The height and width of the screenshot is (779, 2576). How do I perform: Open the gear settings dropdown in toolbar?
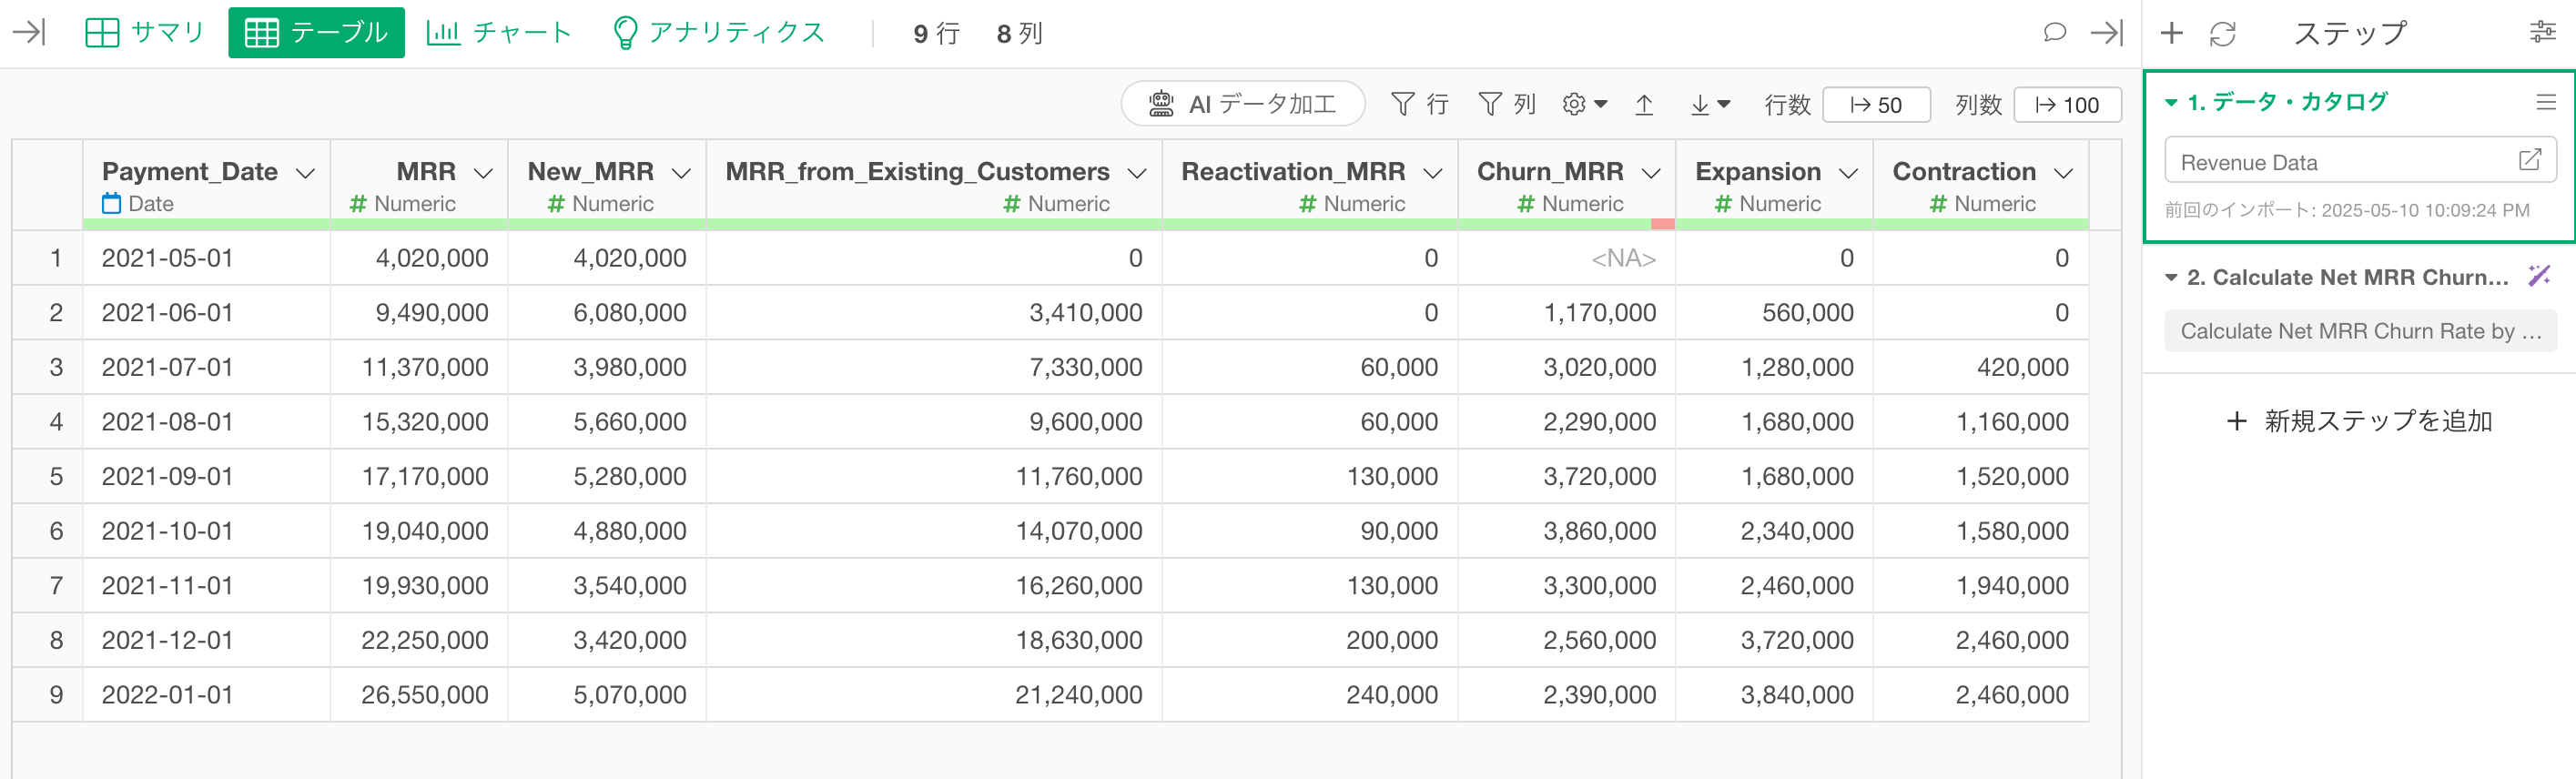[x=1584, y=105]
